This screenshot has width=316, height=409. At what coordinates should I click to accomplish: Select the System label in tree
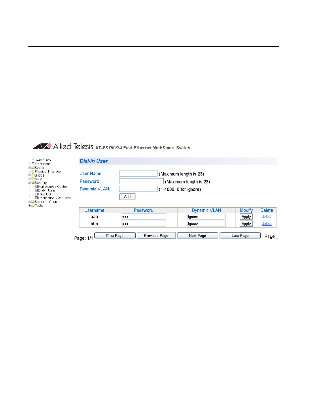click(41, 168)
